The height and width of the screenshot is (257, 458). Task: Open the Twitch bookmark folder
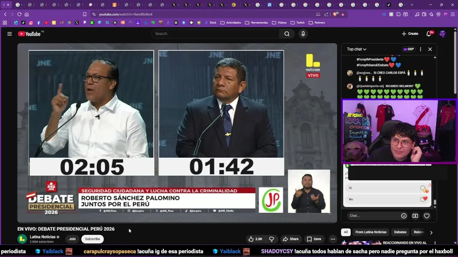298,22
